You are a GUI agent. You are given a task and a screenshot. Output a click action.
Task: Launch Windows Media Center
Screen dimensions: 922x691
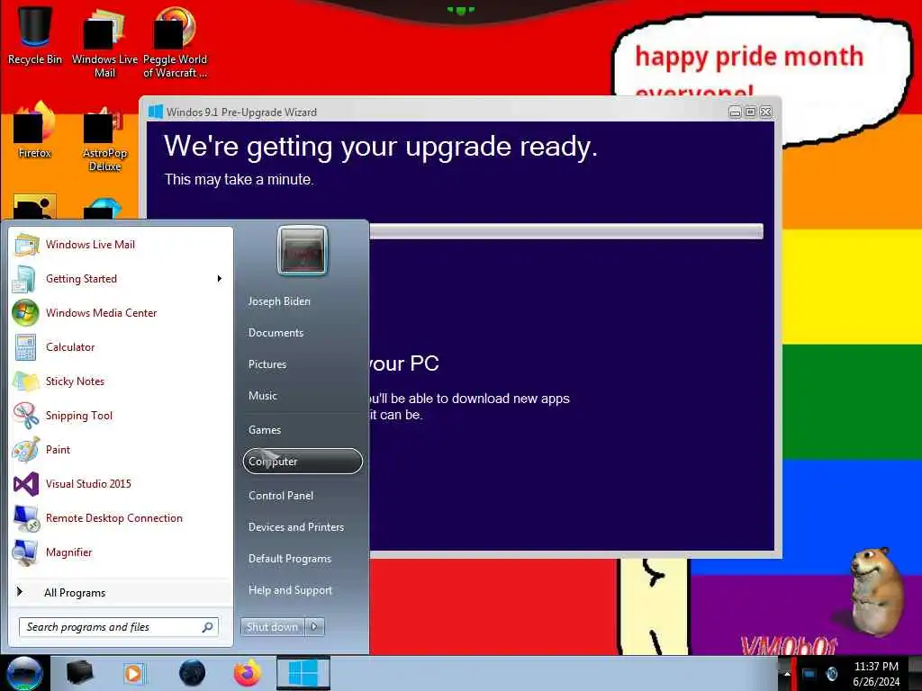click(122, 312)
